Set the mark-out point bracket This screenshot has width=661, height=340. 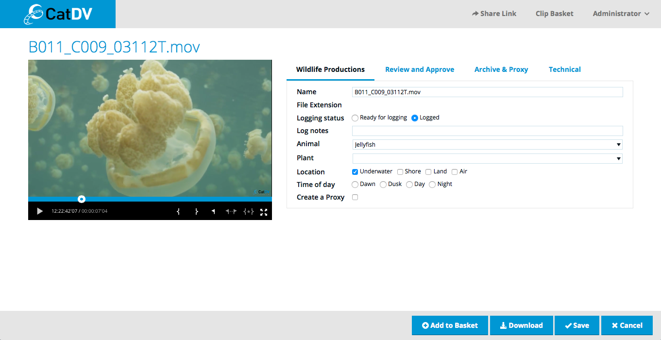pyautogui.click(x=196, y=211)
